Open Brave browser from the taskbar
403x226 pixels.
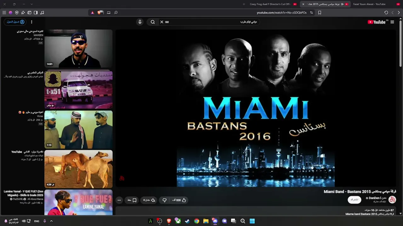click(x=169, y=221)
